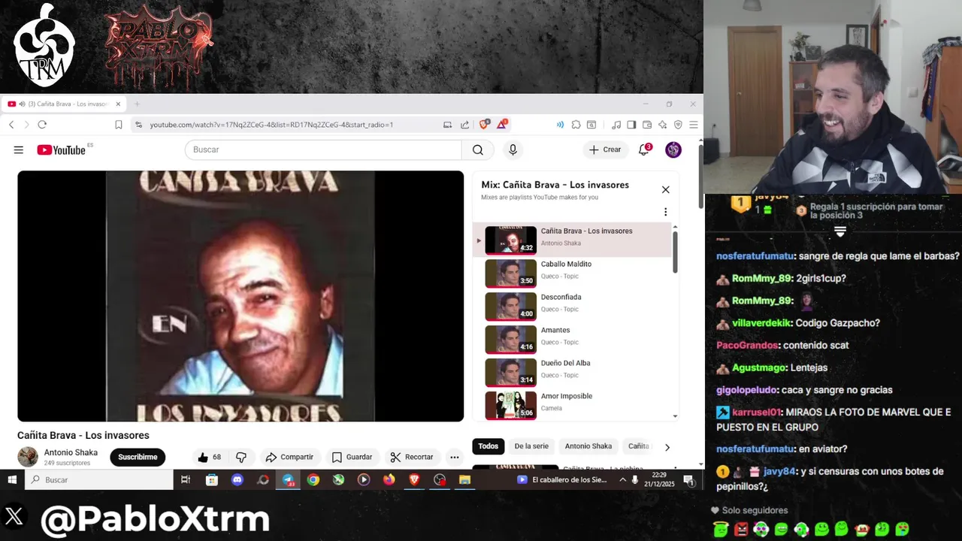Open the El caballero de los Sie... taskbar media

[562, 479]
